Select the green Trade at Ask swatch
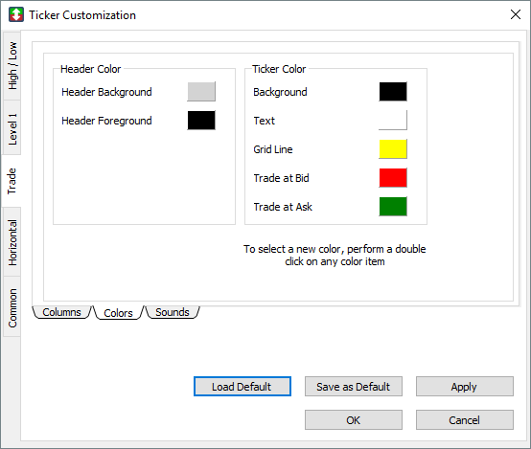This screenshot has width=531, height=449. tap(393, 207)
